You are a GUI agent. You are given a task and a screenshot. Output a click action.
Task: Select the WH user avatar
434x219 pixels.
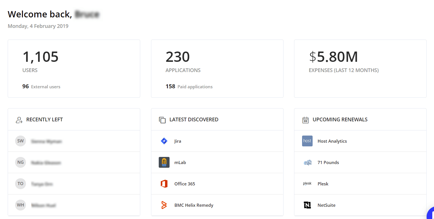(21, 205)
